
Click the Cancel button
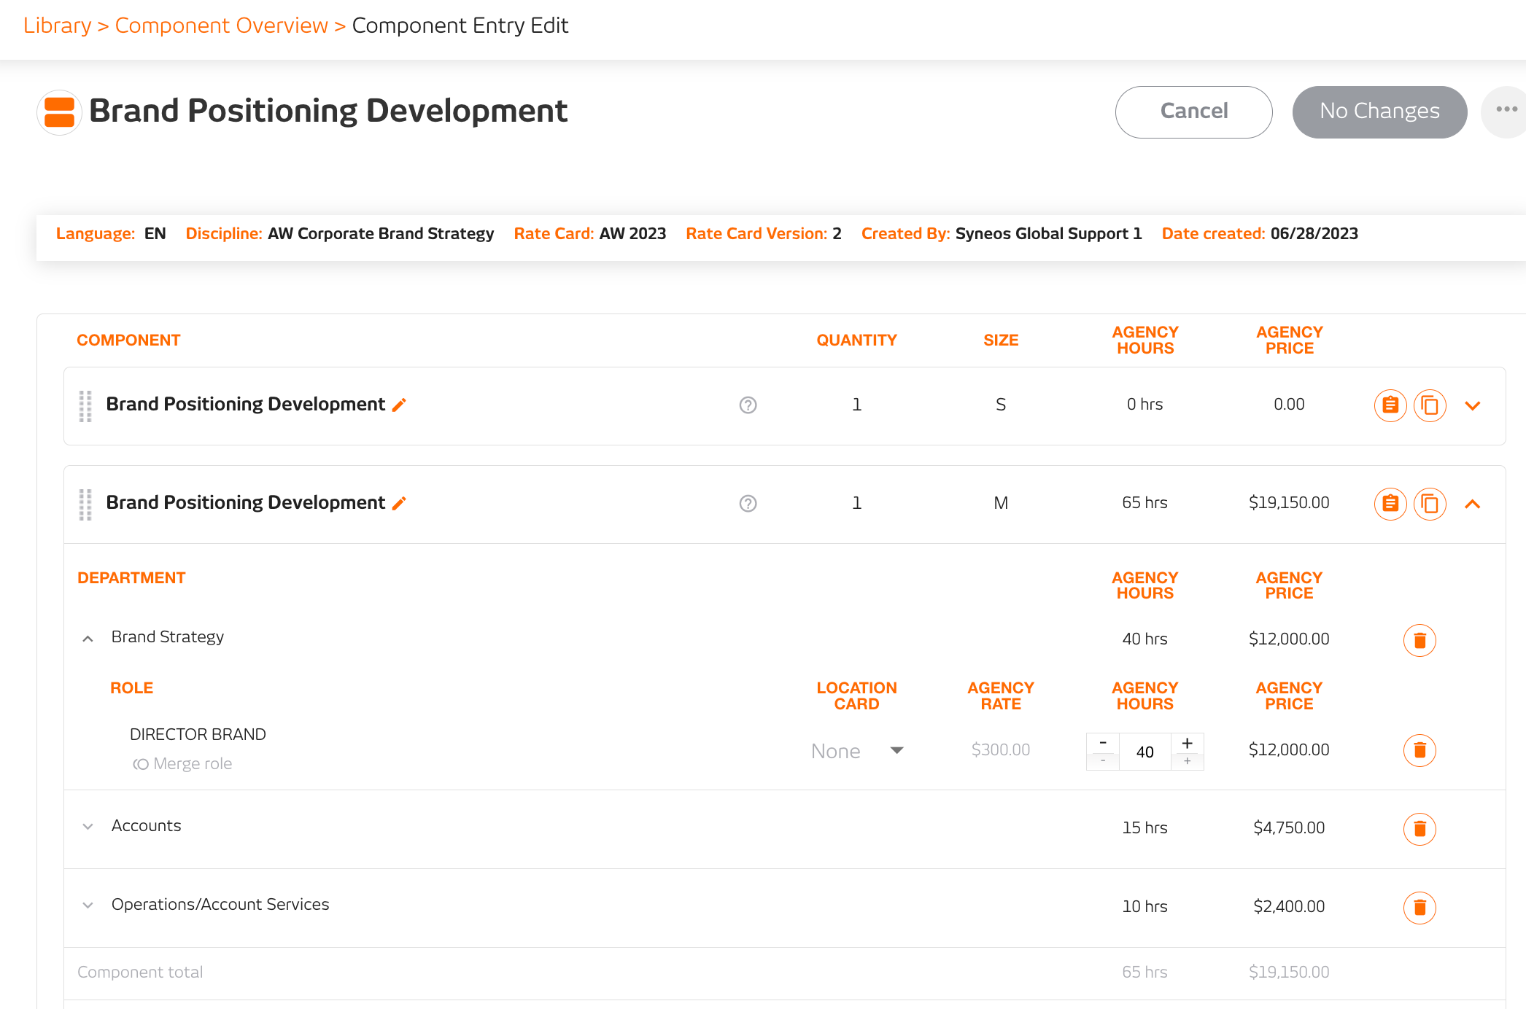click(1193, 112)
